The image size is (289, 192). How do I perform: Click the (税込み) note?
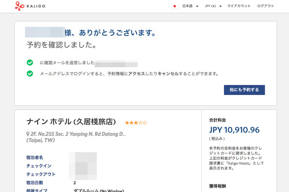pyautogui.click(x=217, y=139)
